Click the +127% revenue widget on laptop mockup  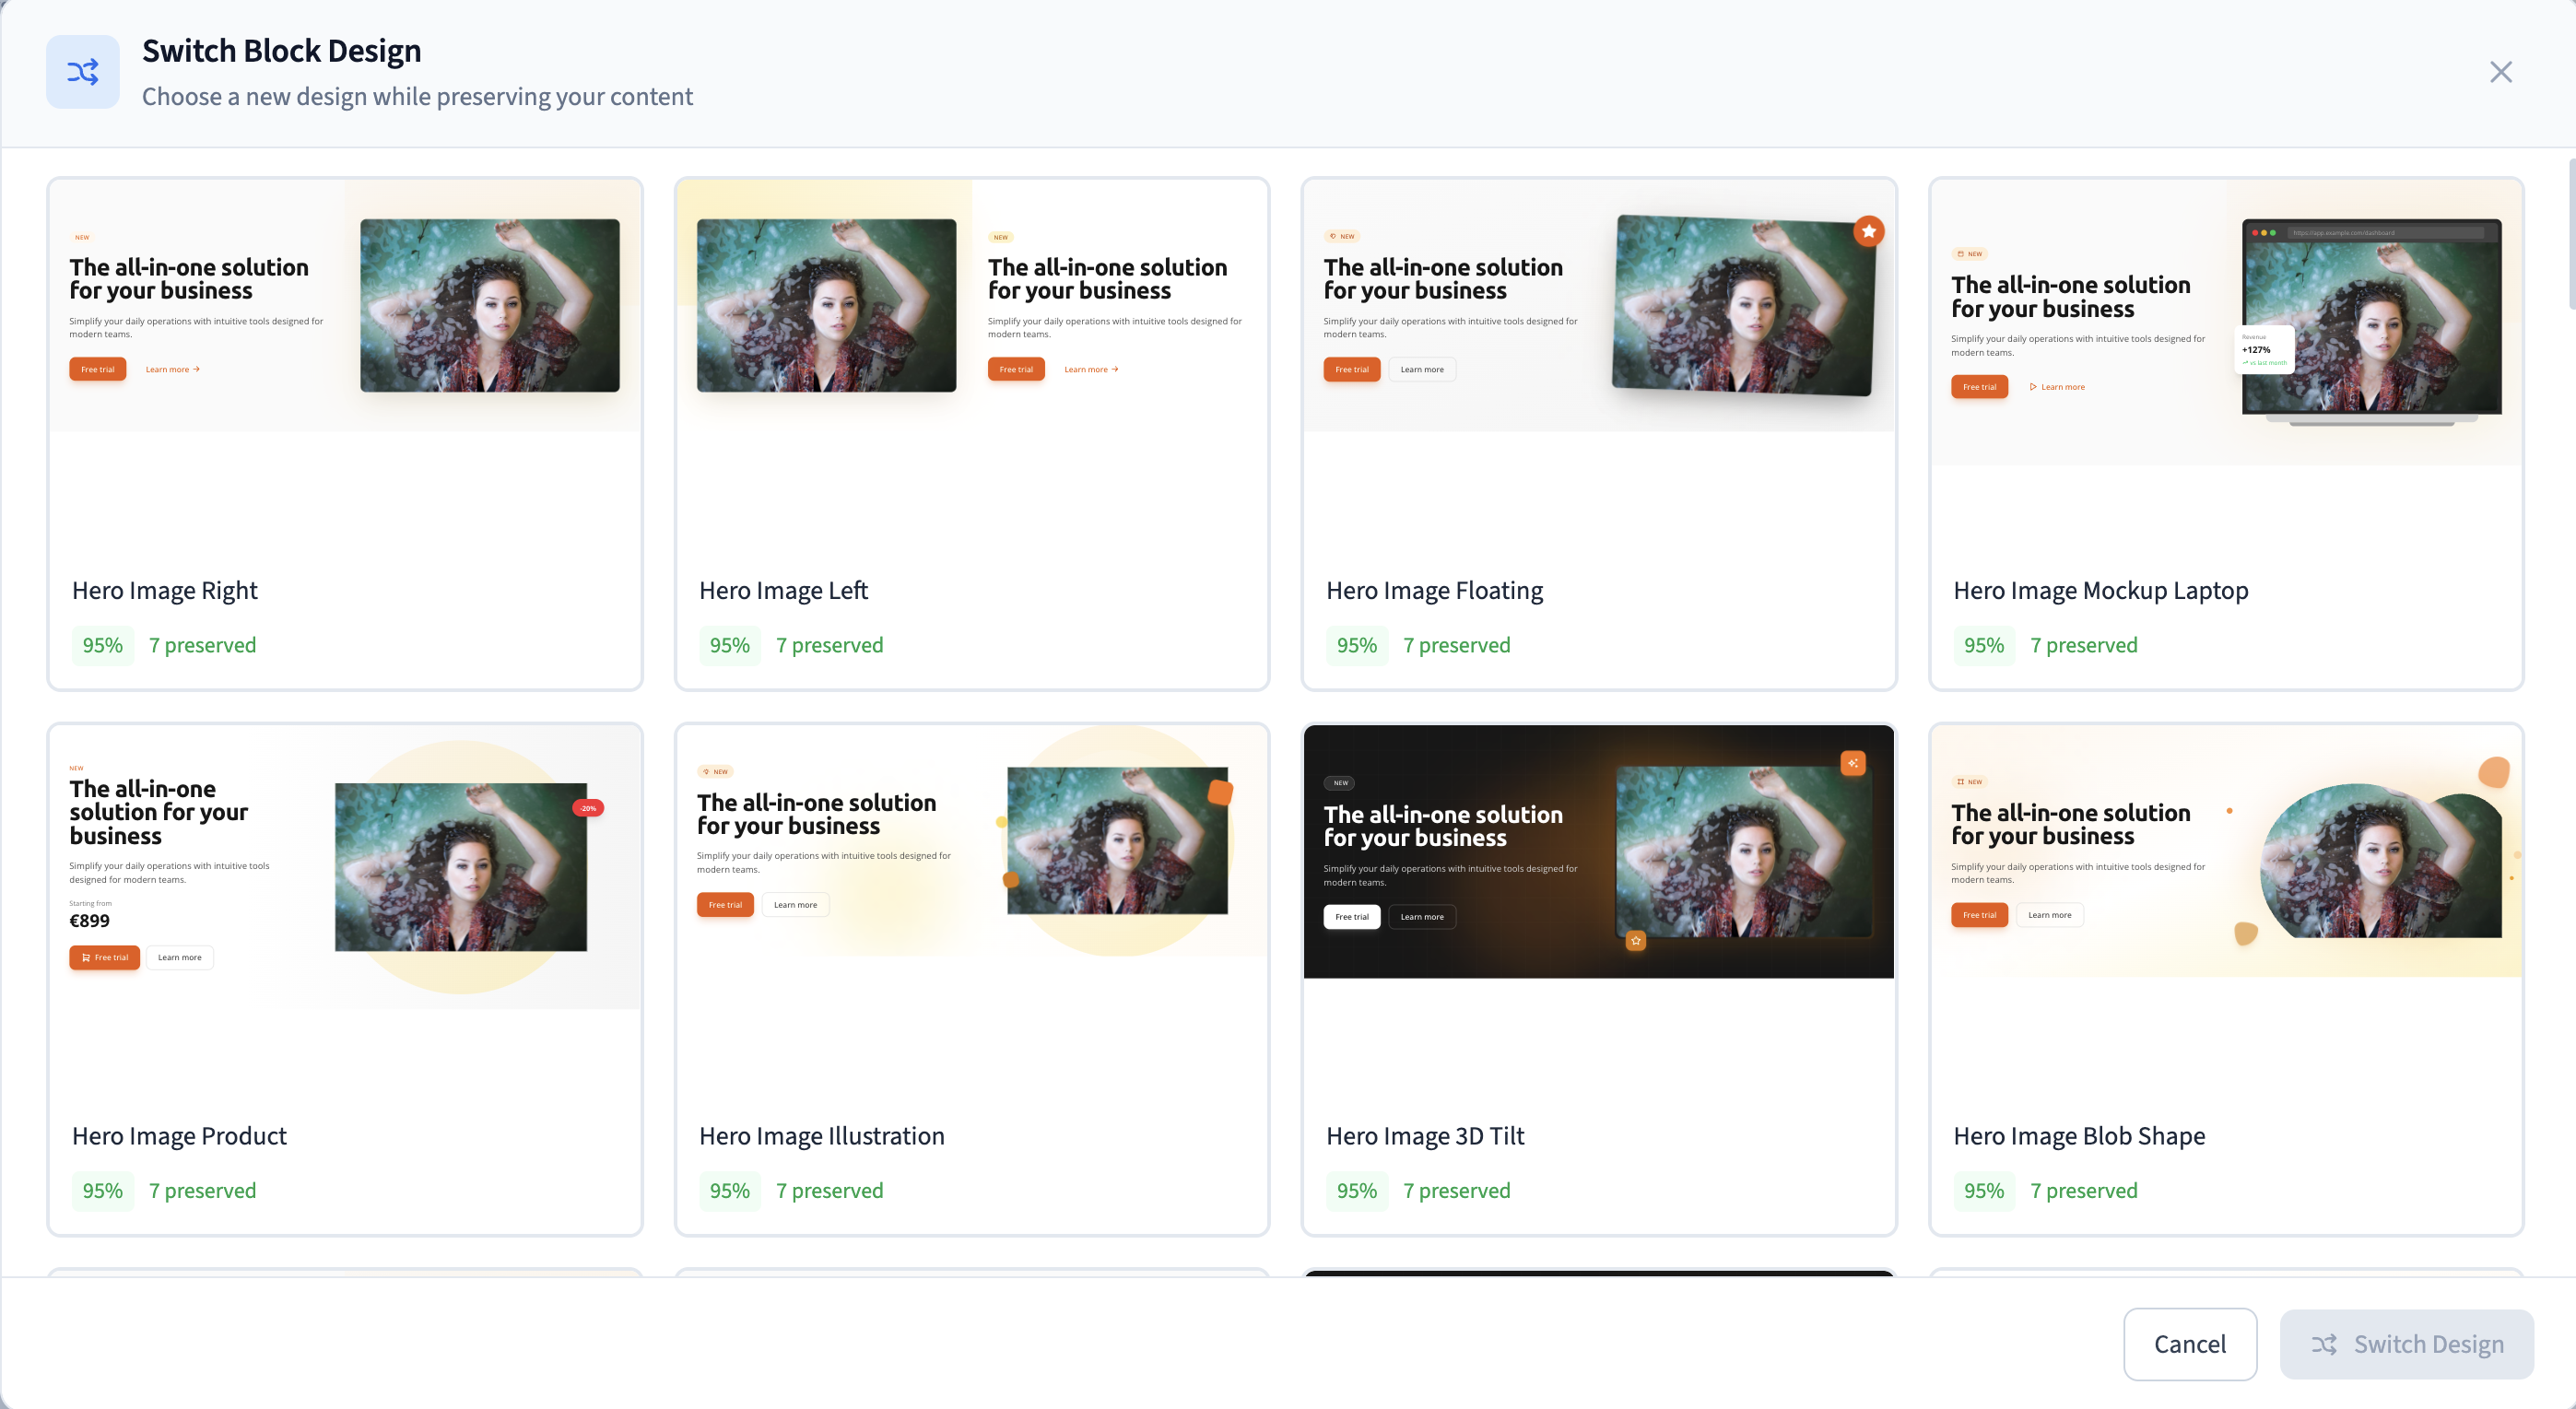2263,350
